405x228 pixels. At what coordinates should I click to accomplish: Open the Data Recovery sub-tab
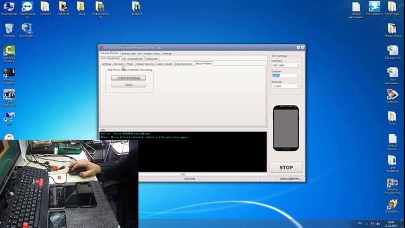pos(184,64)
